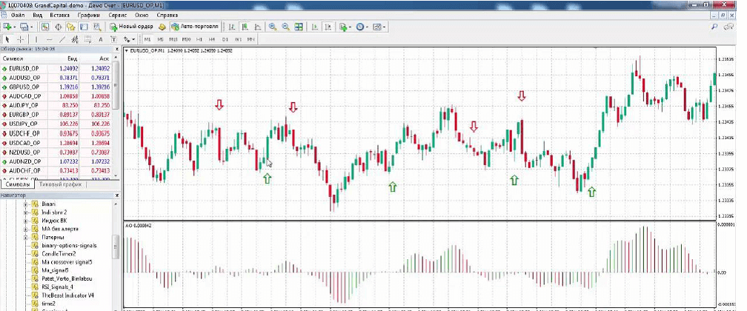
Task: Draw a vertical line on chart
Action: point(36,39)
